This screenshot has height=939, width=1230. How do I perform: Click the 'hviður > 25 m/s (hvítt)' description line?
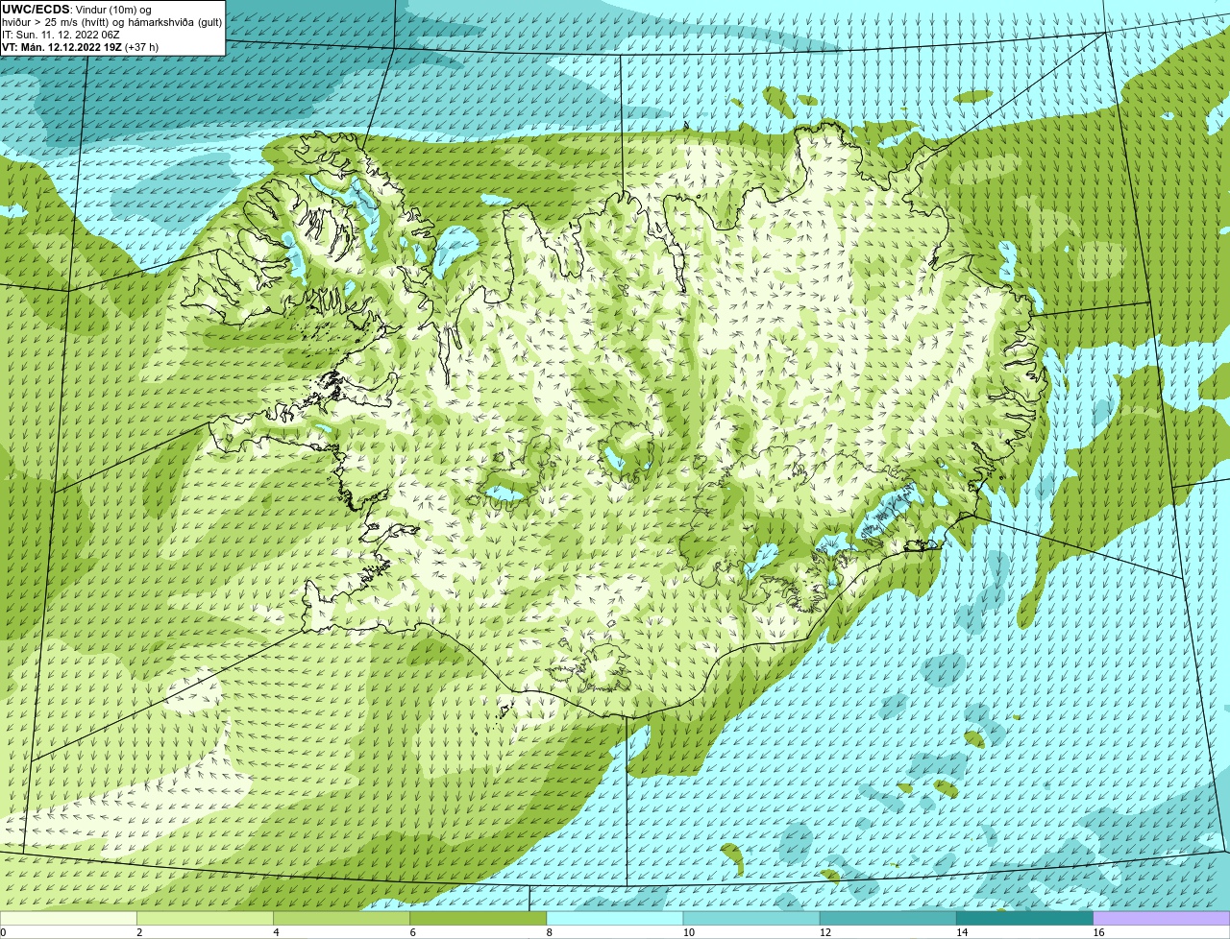click(x=111, y=22)
